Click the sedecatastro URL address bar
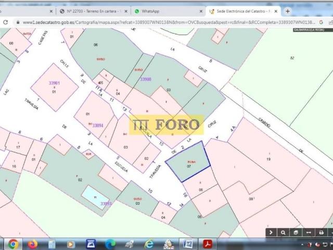 [x=169, y=22]
